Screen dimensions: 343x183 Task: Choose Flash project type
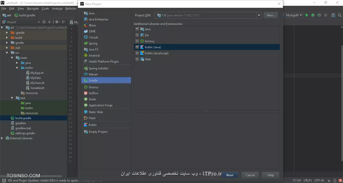[106, 118]
